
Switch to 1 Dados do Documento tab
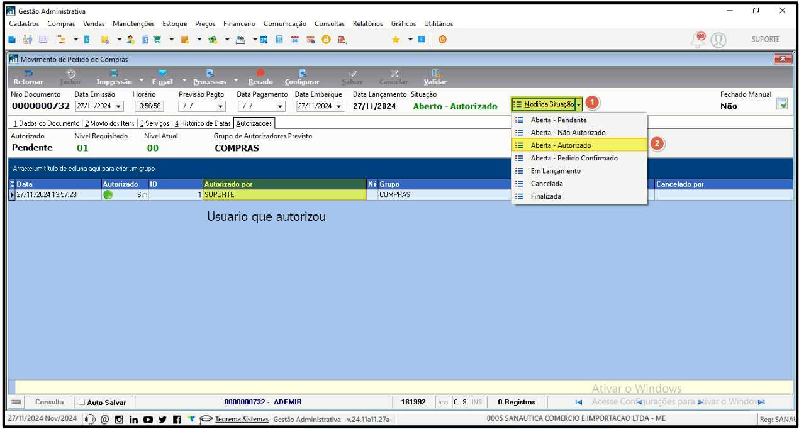(45, 123)
